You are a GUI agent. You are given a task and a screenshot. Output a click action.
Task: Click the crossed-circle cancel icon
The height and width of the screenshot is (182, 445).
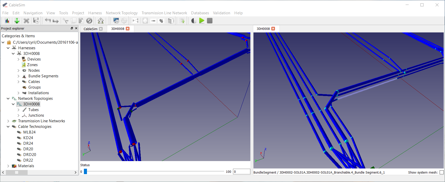pos(89,21)
